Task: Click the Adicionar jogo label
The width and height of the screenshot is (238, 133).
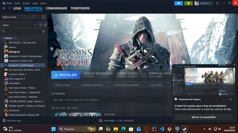Action: pos(14,121)
